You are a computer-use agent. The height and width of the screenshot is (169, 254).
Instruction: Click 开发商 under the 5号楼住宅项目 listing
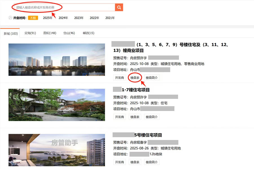tap(119, 162)
